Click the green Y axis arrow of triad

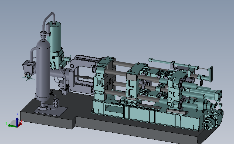(x=12, y=126)
